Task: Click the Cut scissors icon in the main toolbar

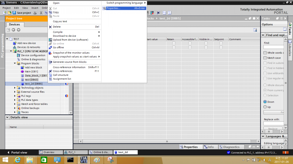Action: [x=41, y=13]
